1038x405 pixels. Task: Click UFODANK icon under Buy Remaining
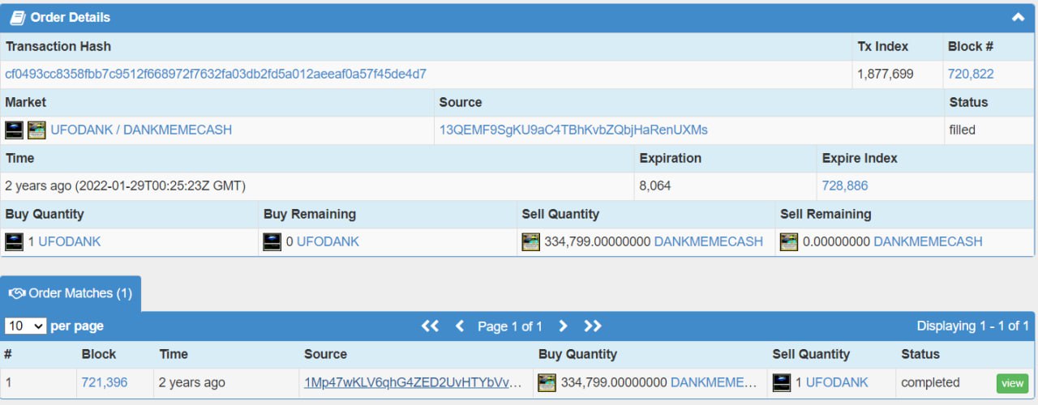pyautogui.click(x=272, y=241)
